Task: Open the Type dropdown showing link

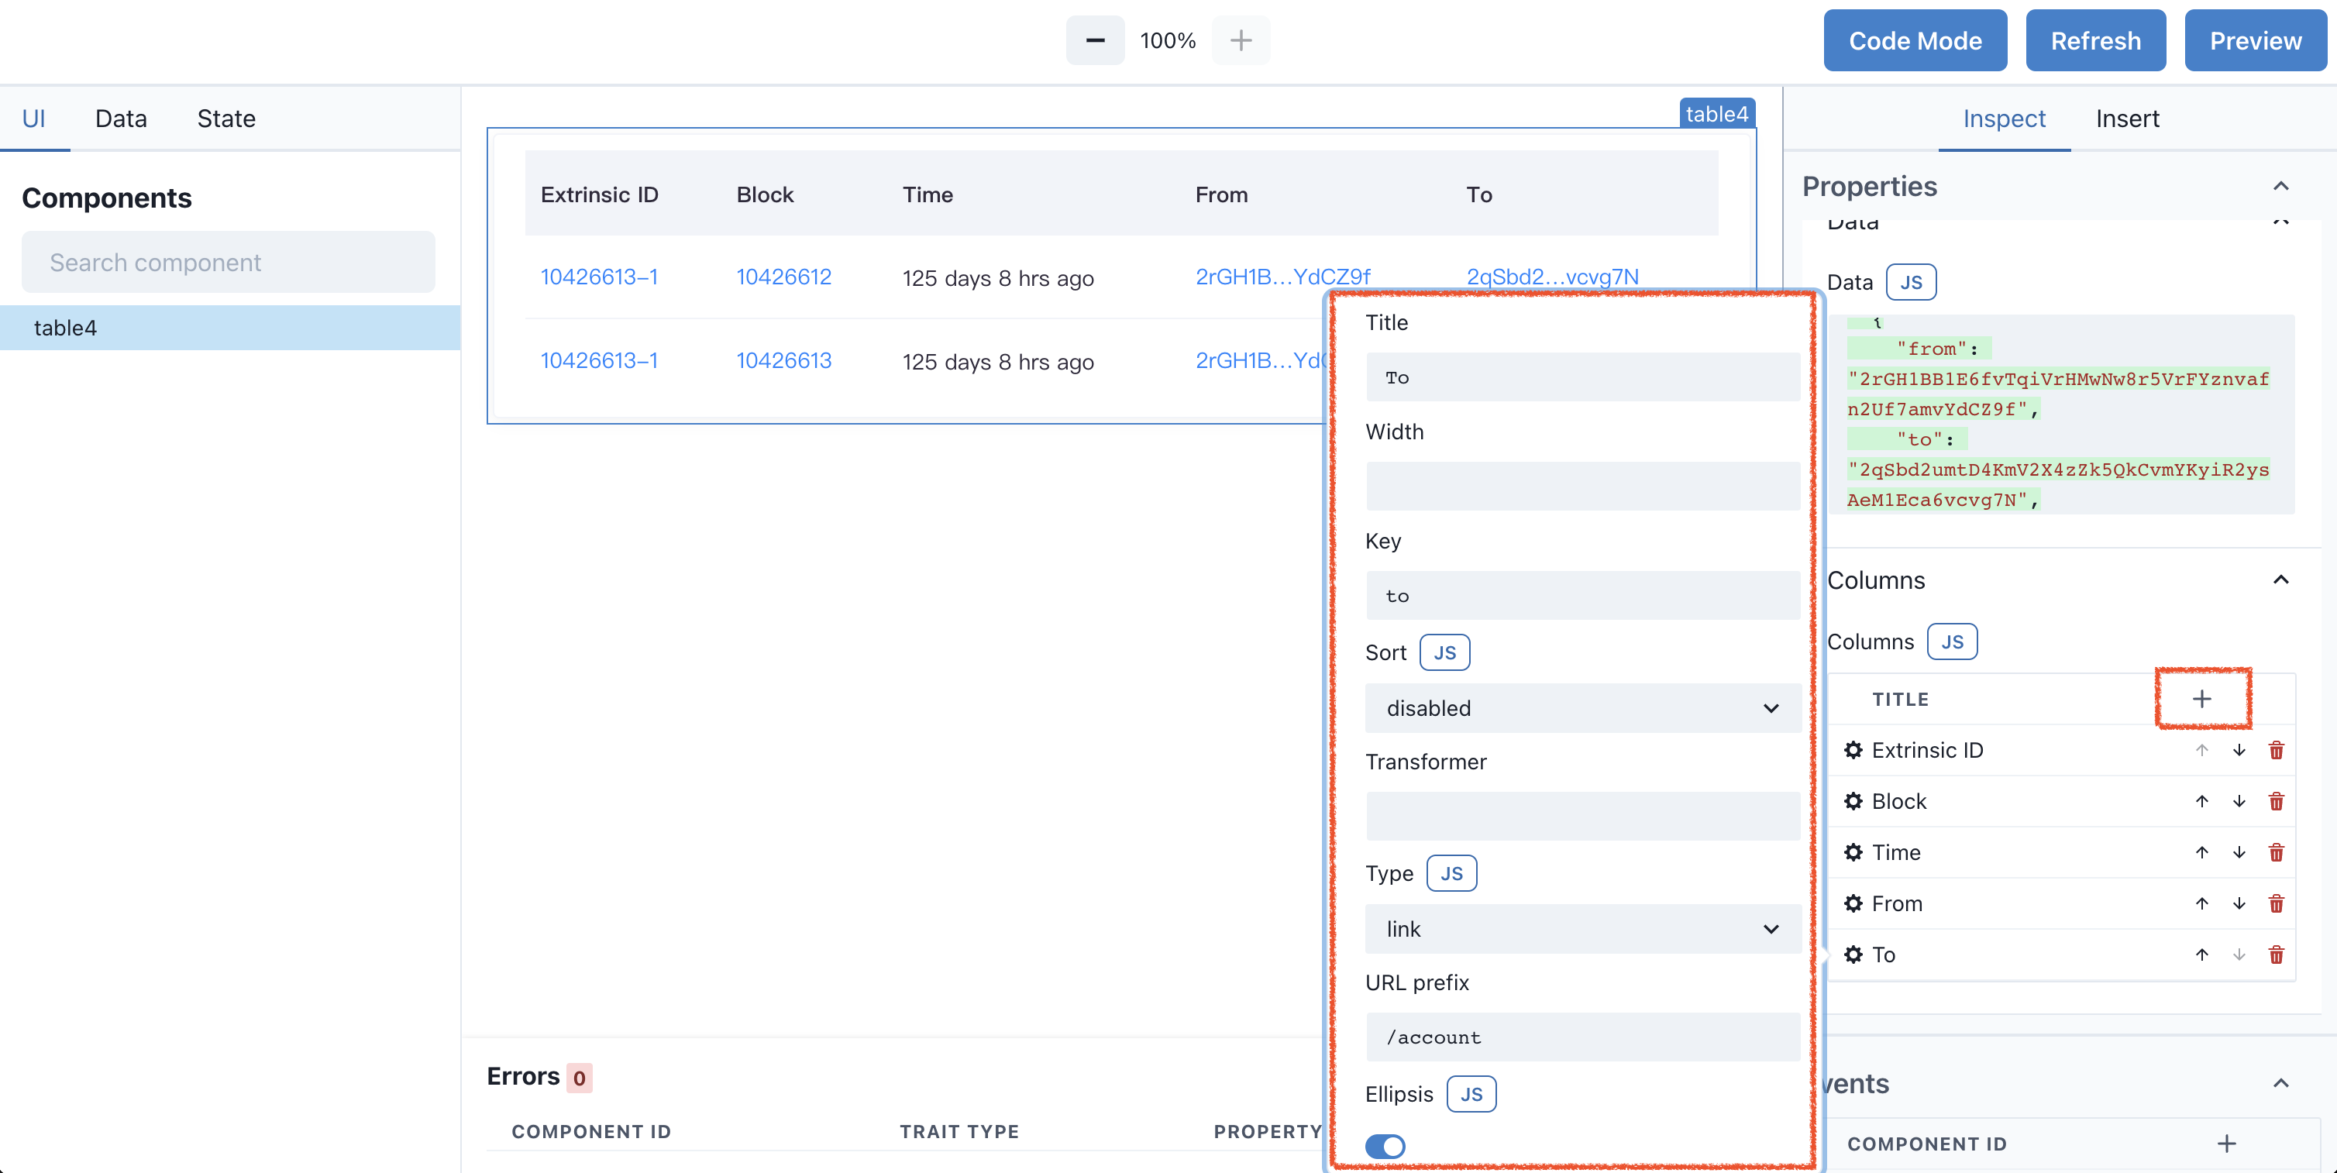Action: (x=1582, y=928)
